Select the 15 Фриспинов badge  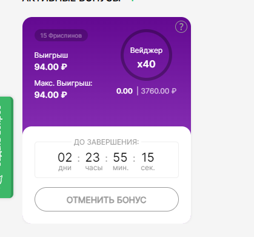(x=61, y=35)
